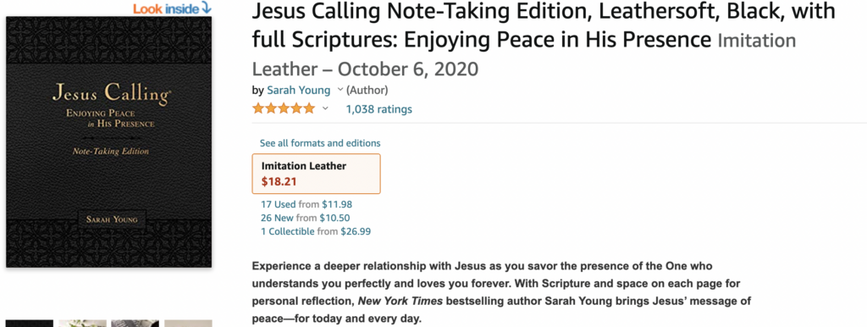Select the first black cover thumbnail

[30, 323]
